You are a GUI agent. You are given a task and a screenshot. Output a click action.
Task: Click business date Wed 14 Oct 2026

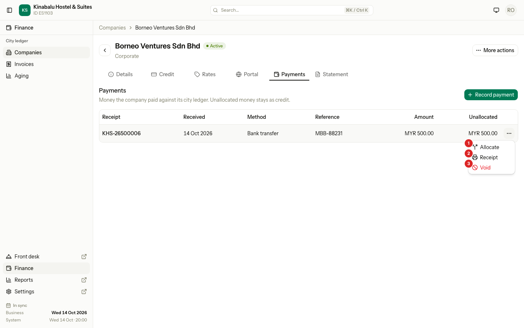coord(69,313)
